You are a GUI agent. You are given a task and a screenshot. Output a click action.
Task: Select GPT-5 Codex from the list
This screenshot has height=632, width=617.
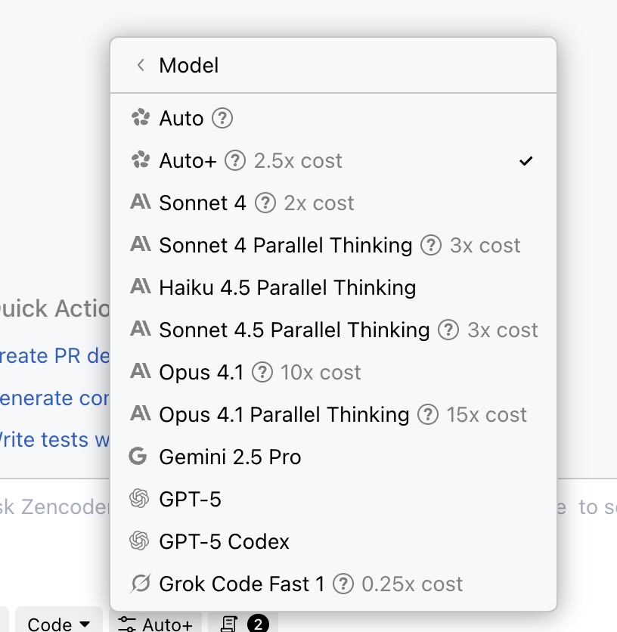pos(224,542)
